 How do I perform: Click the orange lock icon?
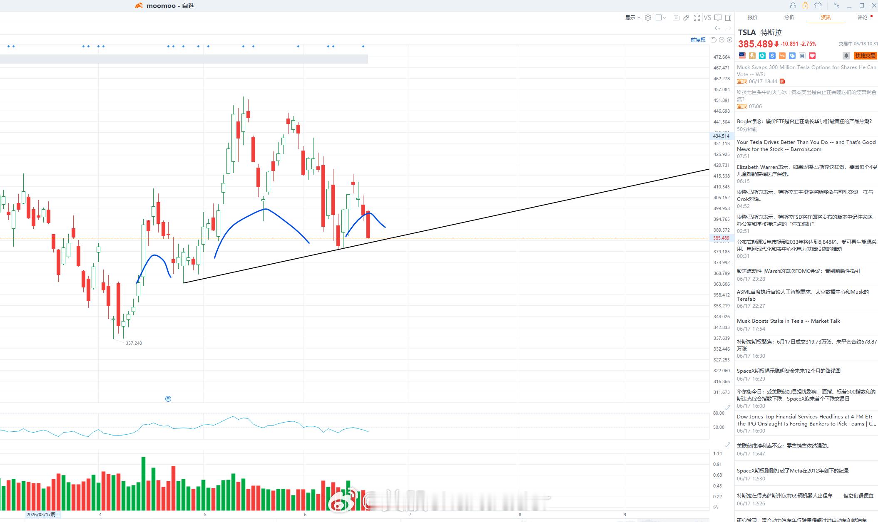805,5
